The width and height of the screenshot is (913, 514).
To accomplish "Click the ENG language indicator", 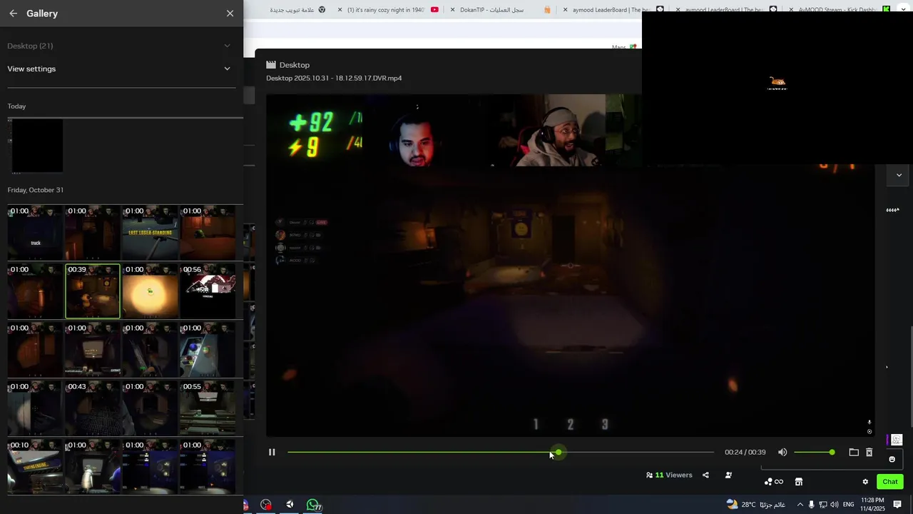I will pyautogui.click(x=849, y=505).
